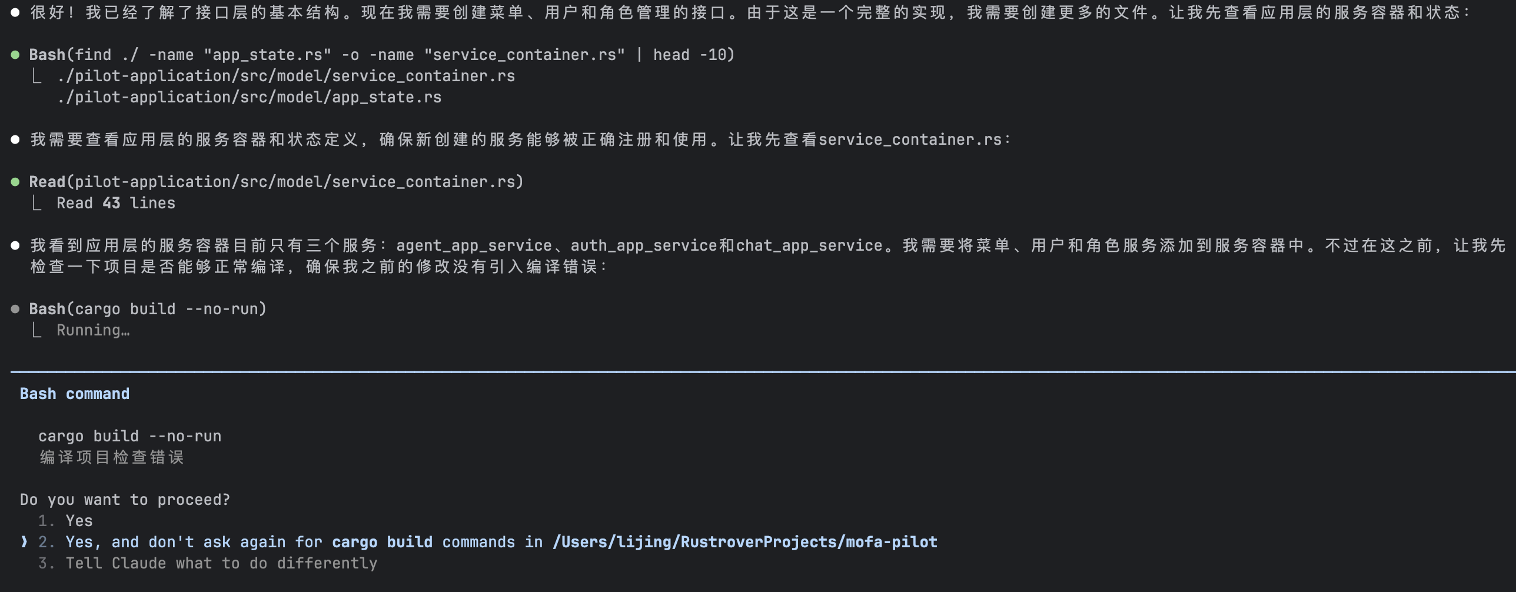This screenshot has height=592, width=1516.
Task: Click the cargo build --no-run command in prompt
Action: point(130,436)
